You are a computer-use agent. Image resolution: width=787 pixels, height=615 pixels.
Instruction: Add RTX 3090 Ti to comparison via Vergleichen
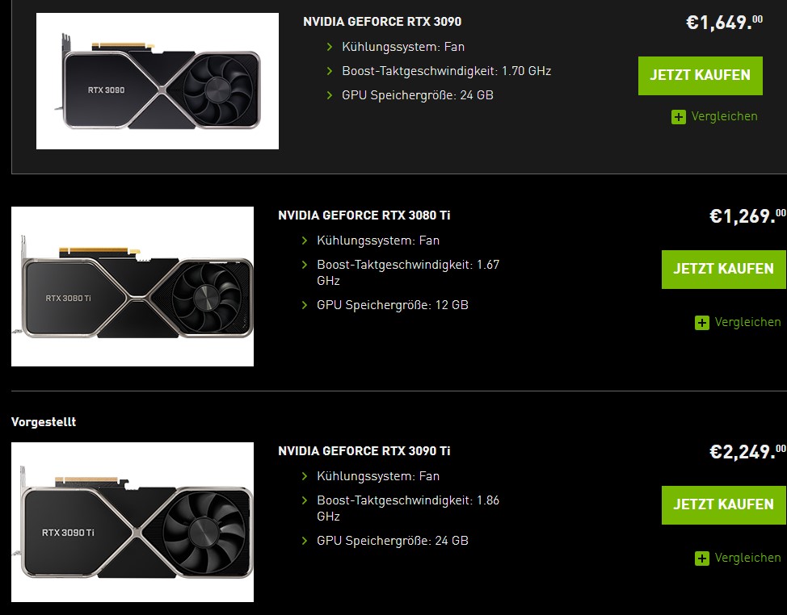pos(747,558)
